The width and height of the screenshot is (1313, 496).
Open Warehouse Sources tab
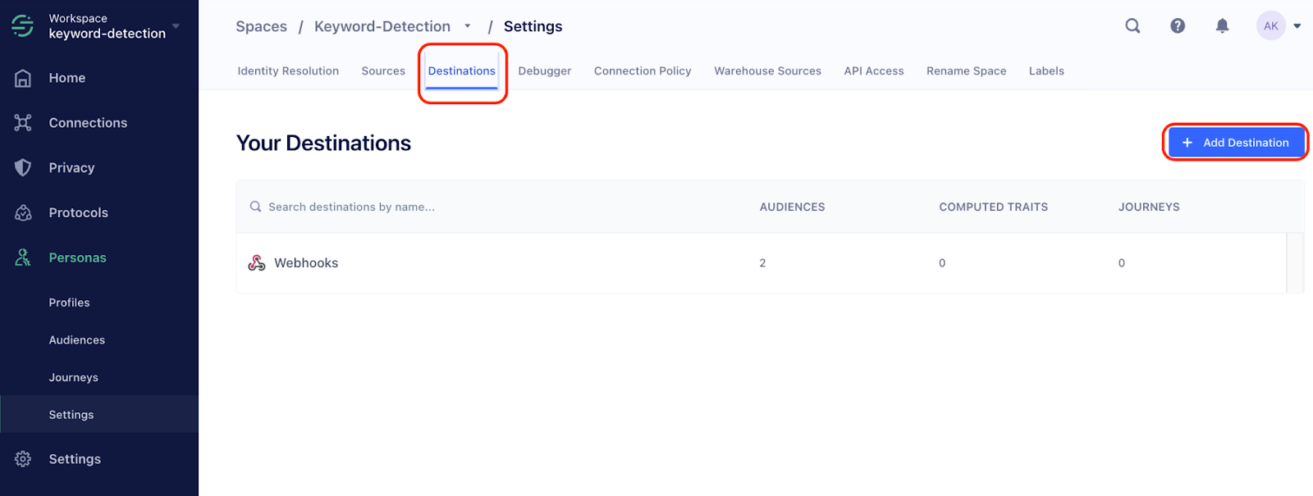tap(767, 71)
